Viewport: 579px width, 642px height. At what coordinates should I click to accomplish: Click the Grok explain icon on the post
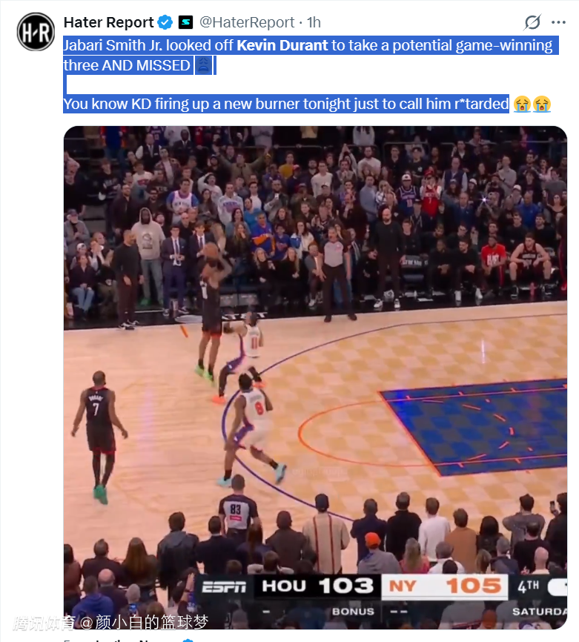click(x=532, y=22)
